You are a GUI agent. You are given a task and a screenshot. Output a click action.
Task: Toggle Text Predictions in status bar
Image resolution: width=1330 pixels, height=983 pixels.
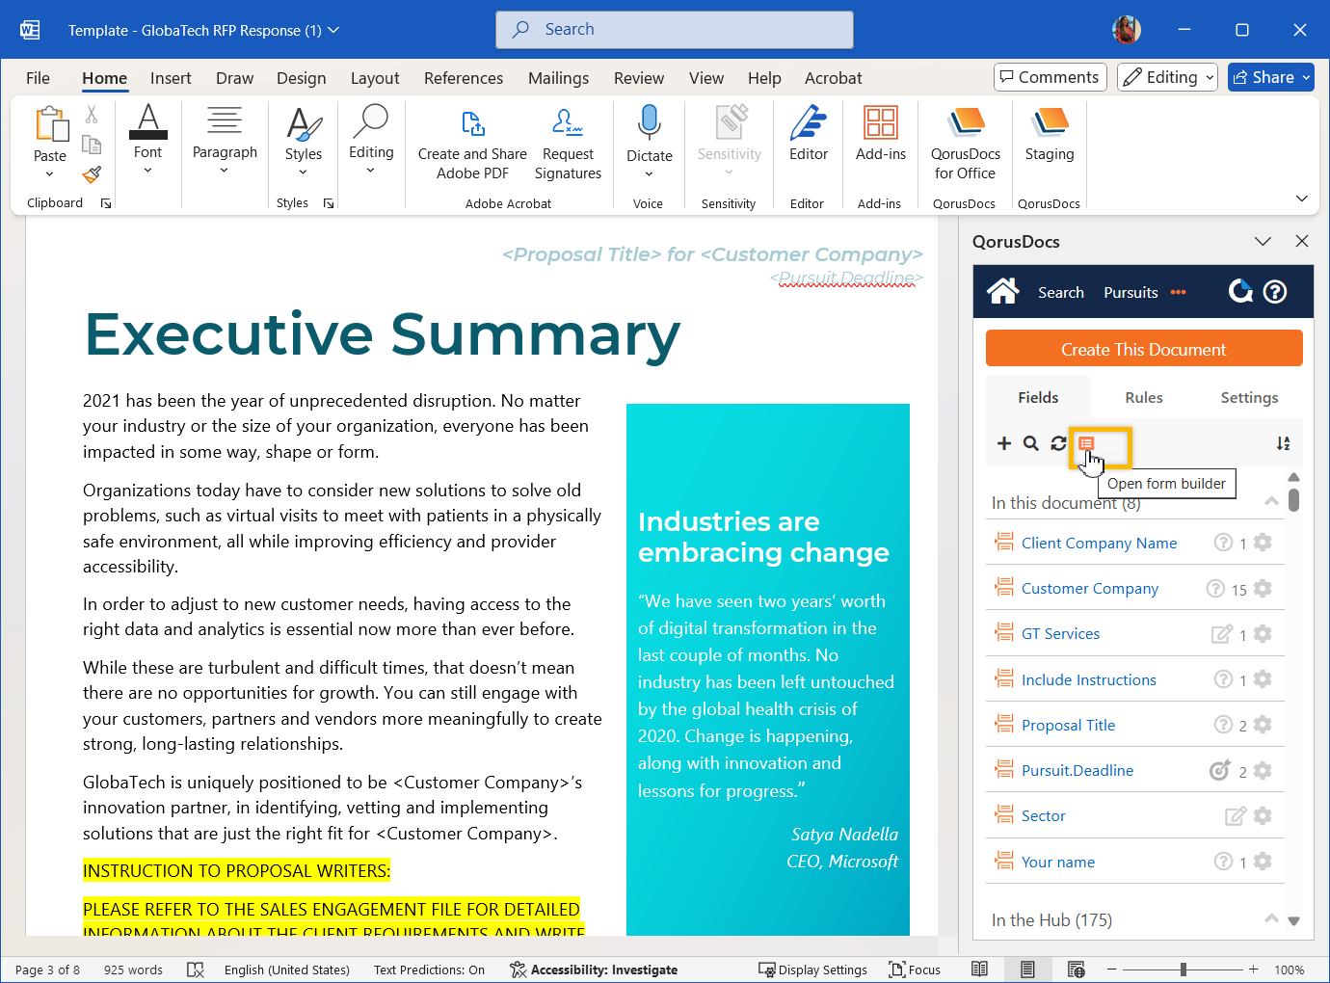429,970
